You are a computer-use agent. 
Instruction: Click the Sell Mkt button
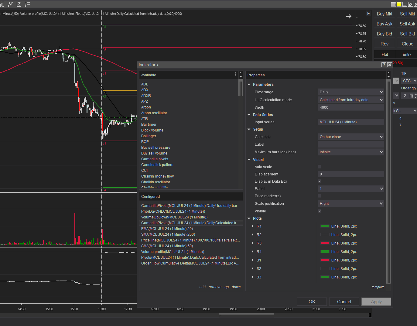(x=407, y=14)
